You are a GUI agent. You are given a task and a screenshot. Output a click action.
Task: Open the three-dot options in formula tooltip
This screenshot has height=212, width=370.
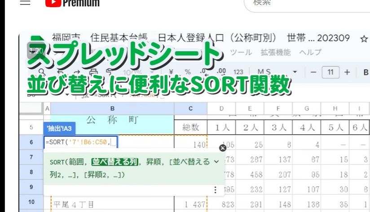click(x=215, y=190)
